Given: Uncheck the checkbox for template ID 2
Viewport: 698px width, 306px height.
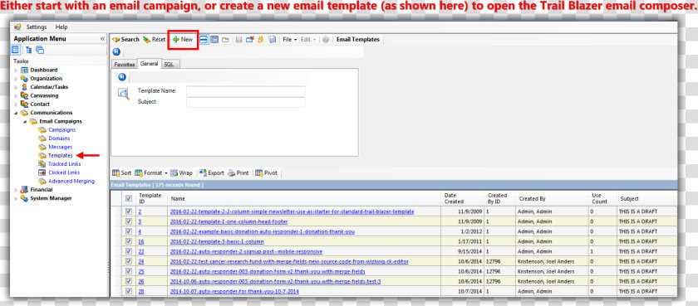Looking at the screenshot, I should [x=129, y=211].
